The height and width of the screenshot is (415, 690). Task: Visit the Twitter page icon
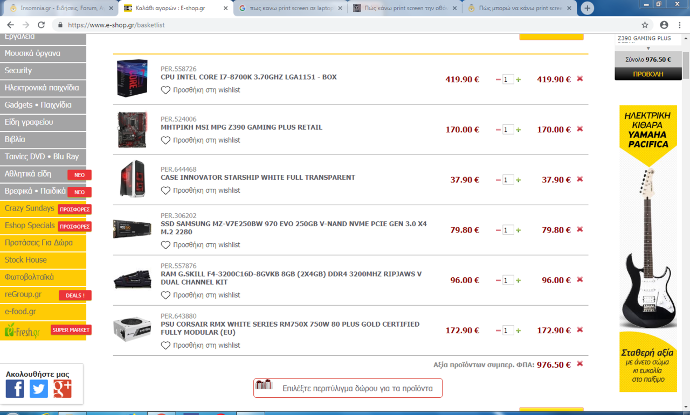click(x=38, y=388)
